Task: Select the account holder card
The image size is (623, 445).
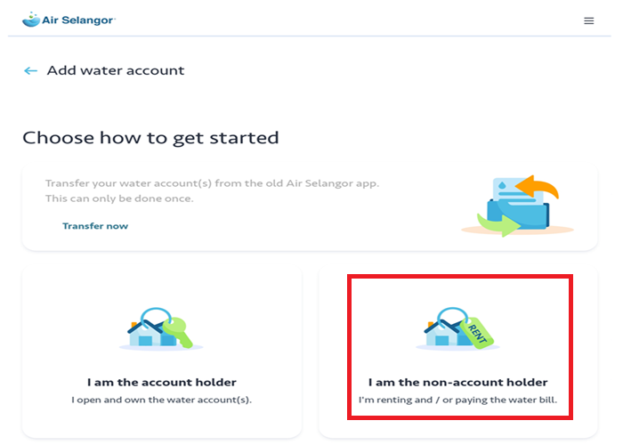Action: click(x=162, y=352)
